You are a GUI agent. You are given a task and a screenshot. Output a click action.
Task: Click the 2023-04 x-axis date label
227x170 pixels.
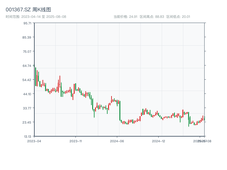[34, 141]
